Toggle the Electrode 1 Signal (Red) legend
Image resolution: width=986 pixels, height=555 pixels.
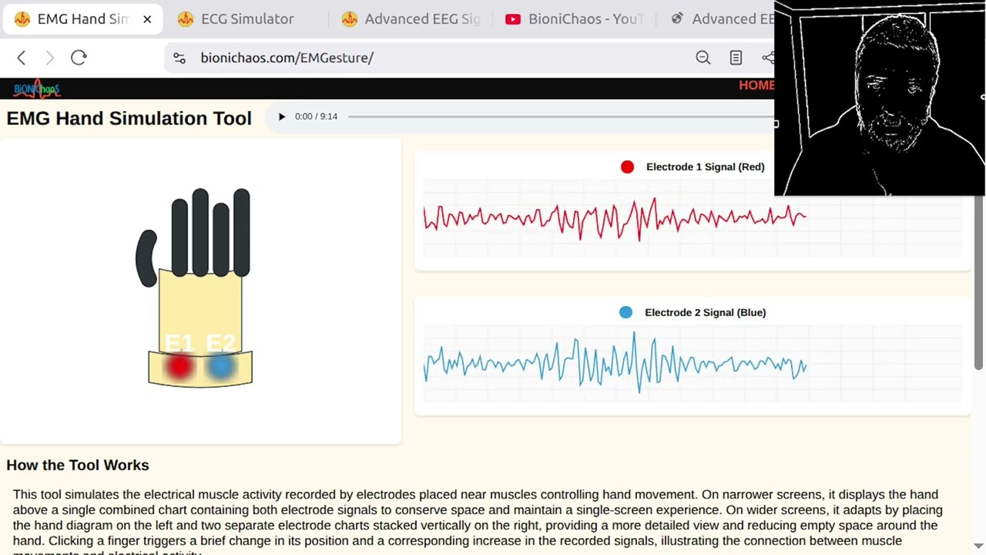pos(693,166)
